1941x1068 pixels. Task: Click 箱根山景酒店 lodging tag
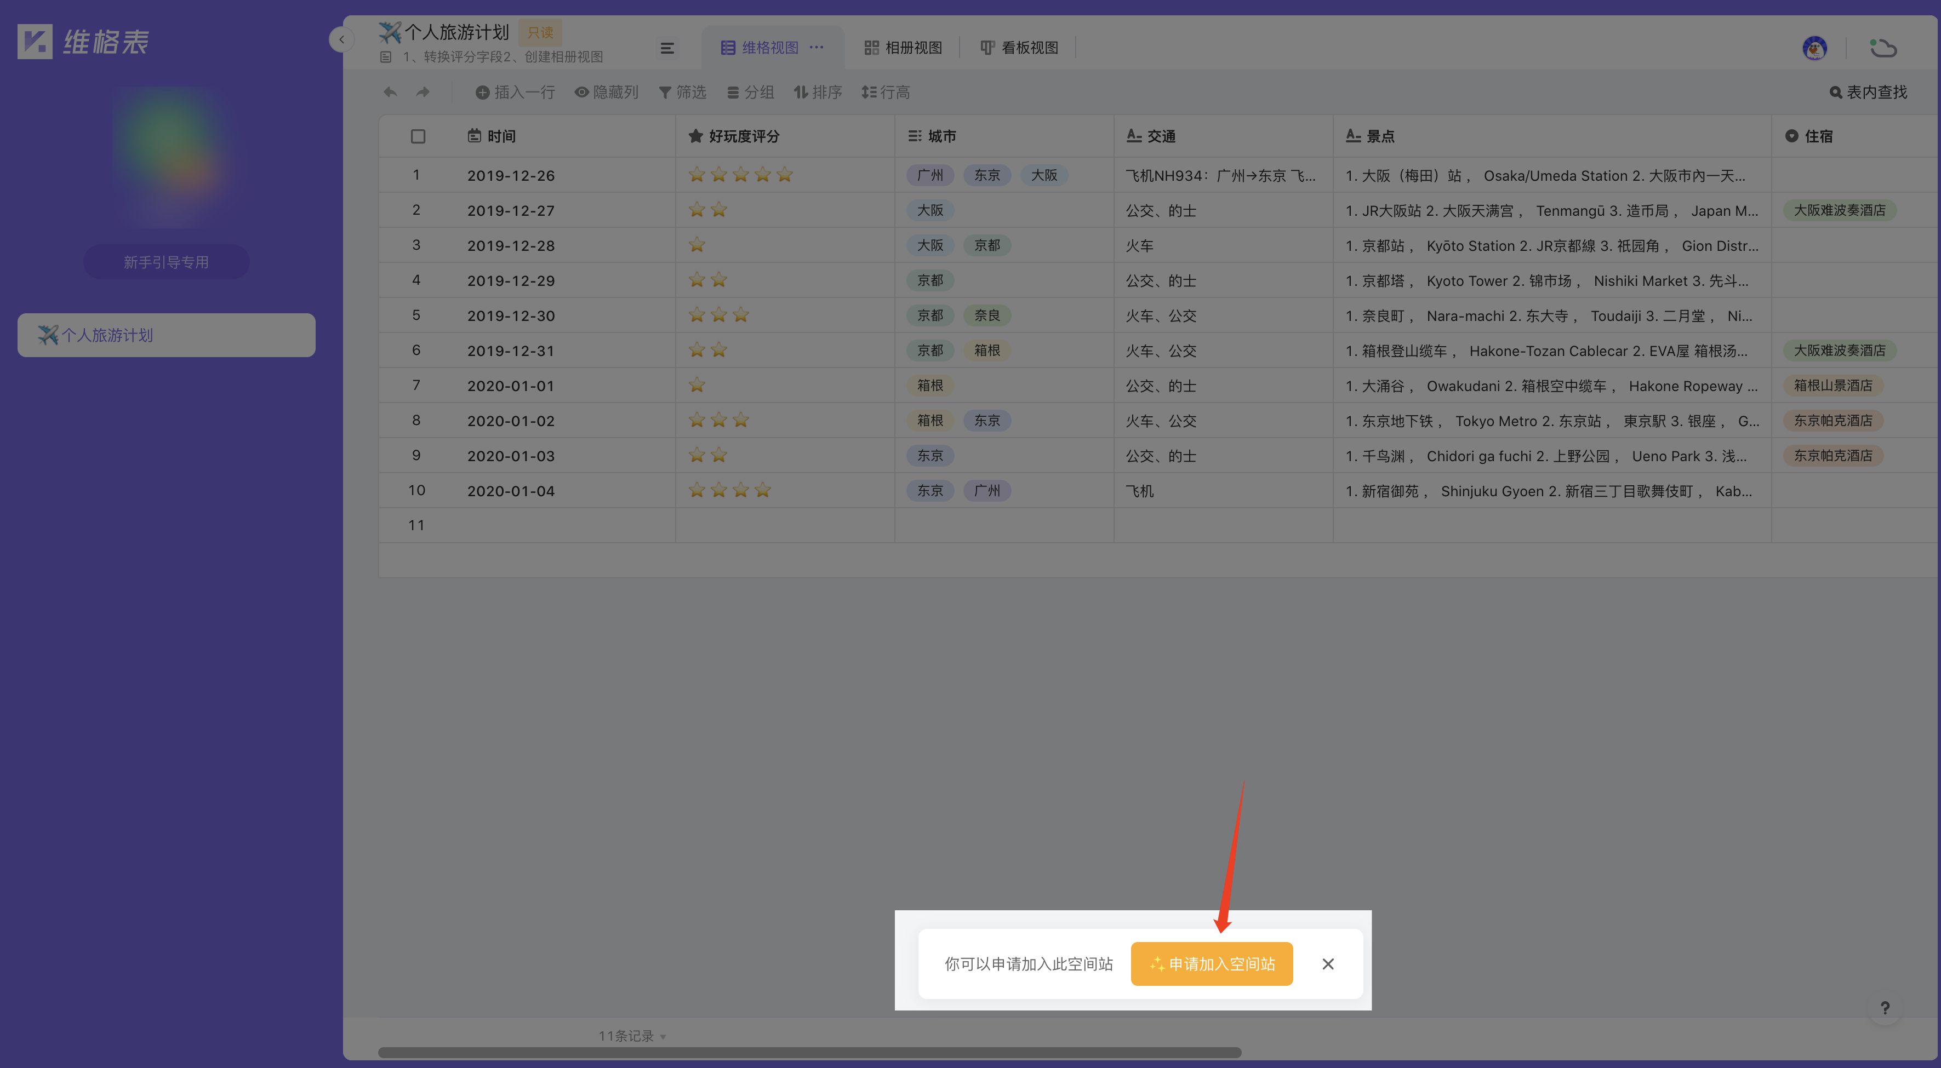[1832, 386]
